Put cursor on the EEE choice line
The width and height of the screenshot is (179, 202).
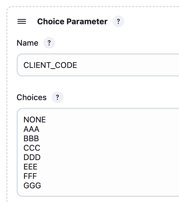[x=30, y=167]
